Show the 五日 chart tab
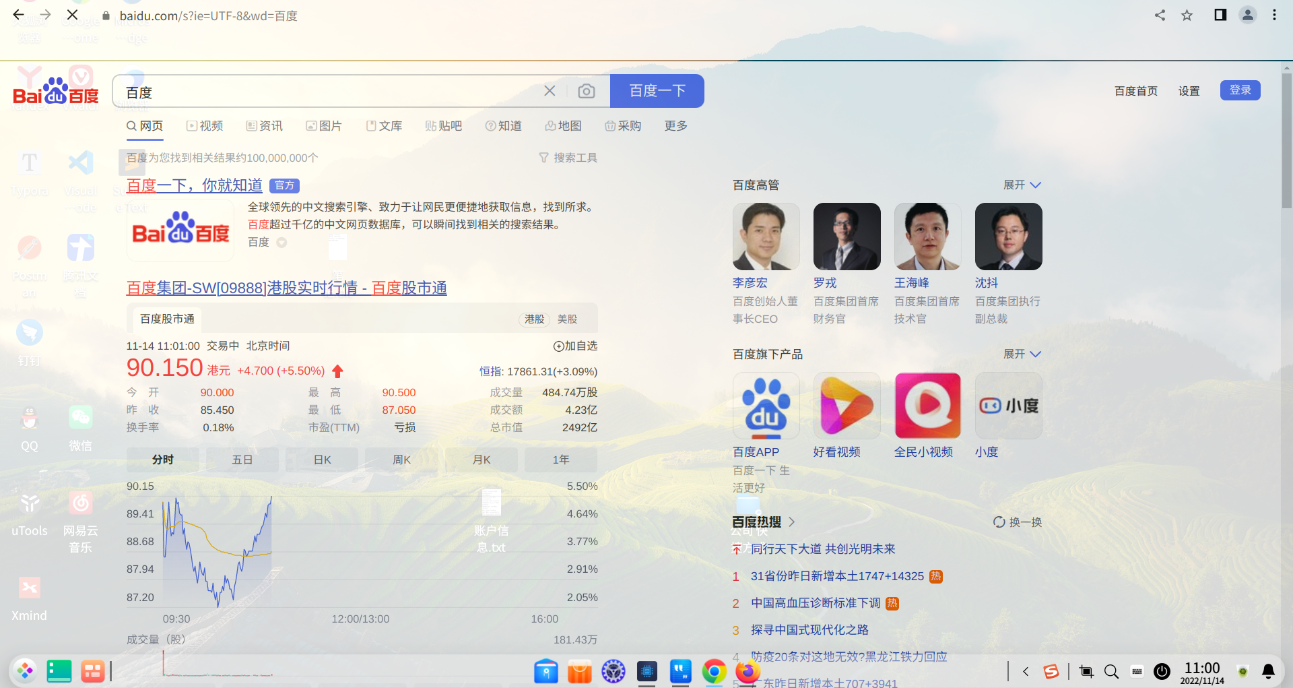1293x688 pixels. 242,460
